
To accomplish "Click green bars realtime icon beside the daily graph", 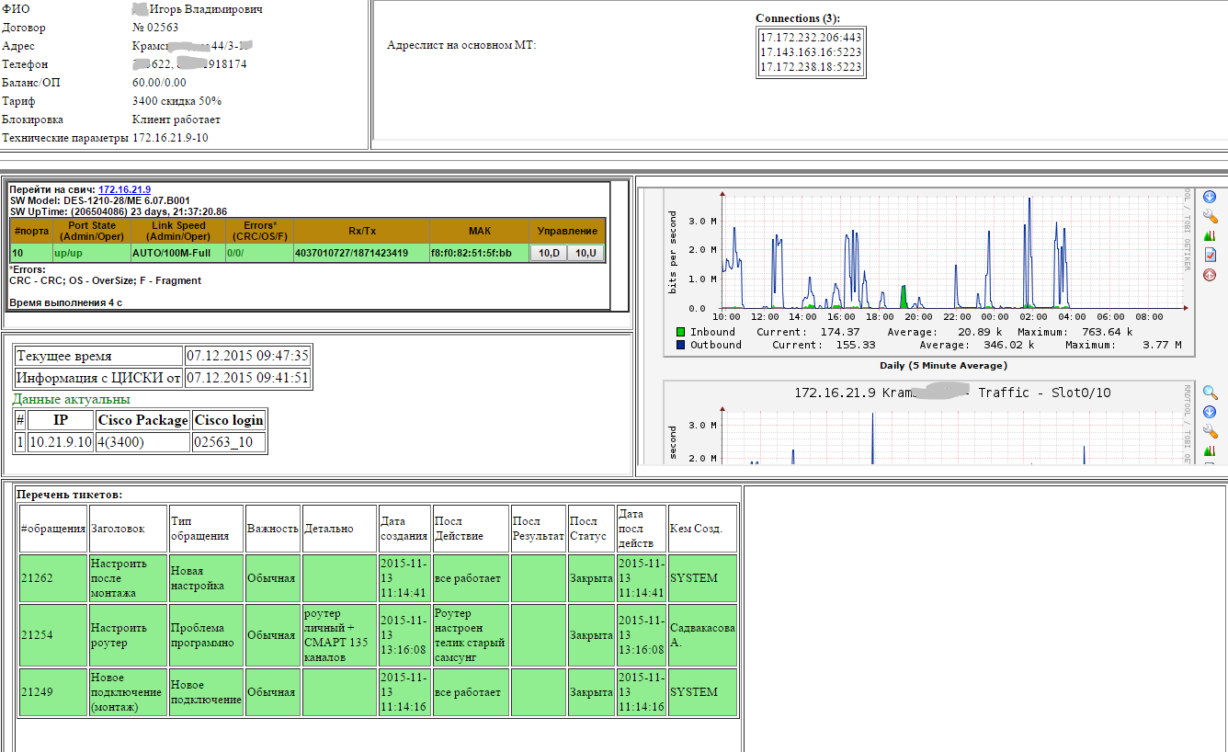I will coord(1210,236).
